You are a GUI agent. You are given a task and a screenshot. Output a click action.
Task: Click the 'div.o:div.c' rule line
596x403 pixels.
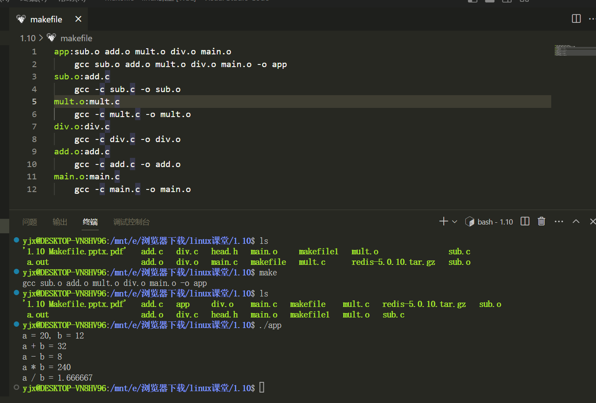82,126
